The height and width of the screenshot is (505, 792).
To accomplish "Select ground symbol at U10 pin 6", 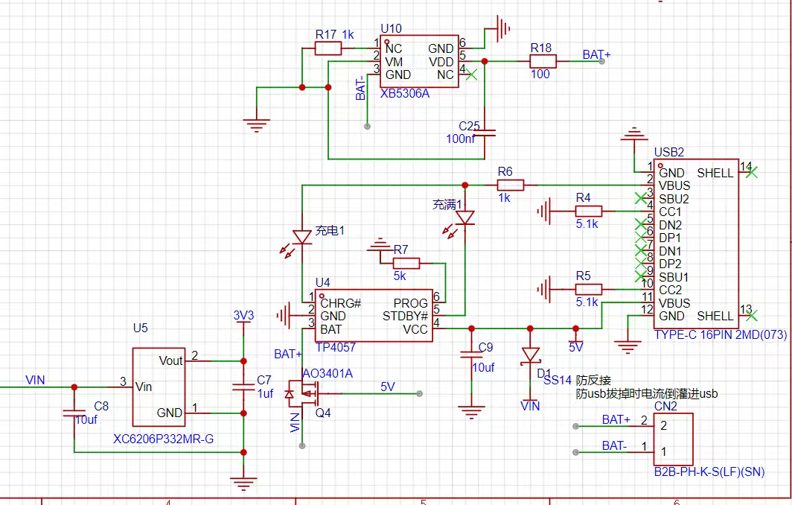I will click(x=503, y=29).
